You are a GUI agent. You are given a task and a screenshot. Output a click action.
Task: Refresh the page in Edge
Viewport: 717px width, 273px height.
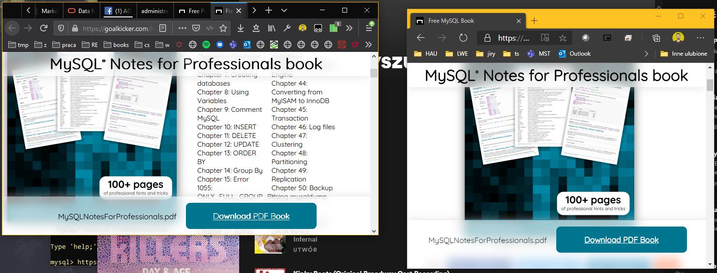[x=463, y=38]
